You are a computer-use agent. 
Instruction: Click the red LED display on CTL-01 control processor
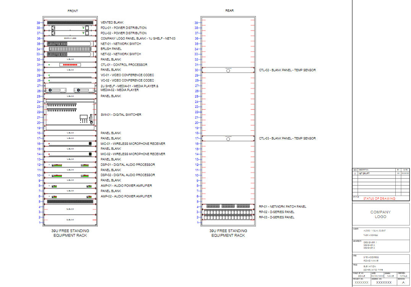(70, 65)
